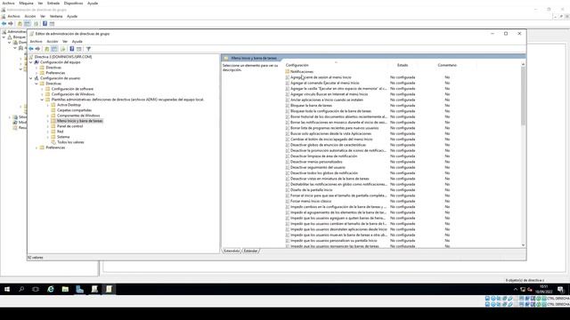The width and height of the screenshot is (570, 320).
Task: Click Up folder icon in background management toolbar
Action: point(20,24)
